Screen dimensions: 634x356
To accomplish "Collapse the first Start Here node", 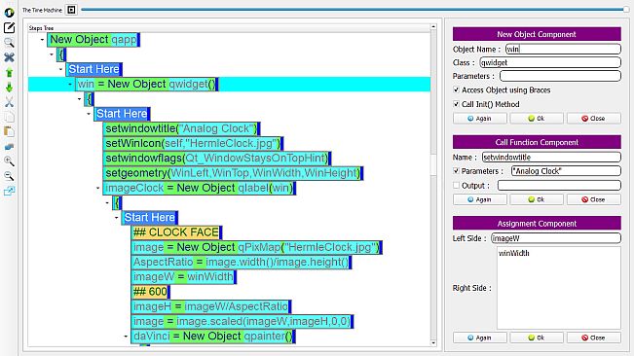I will pyautogui.click(x=60, y=69).
